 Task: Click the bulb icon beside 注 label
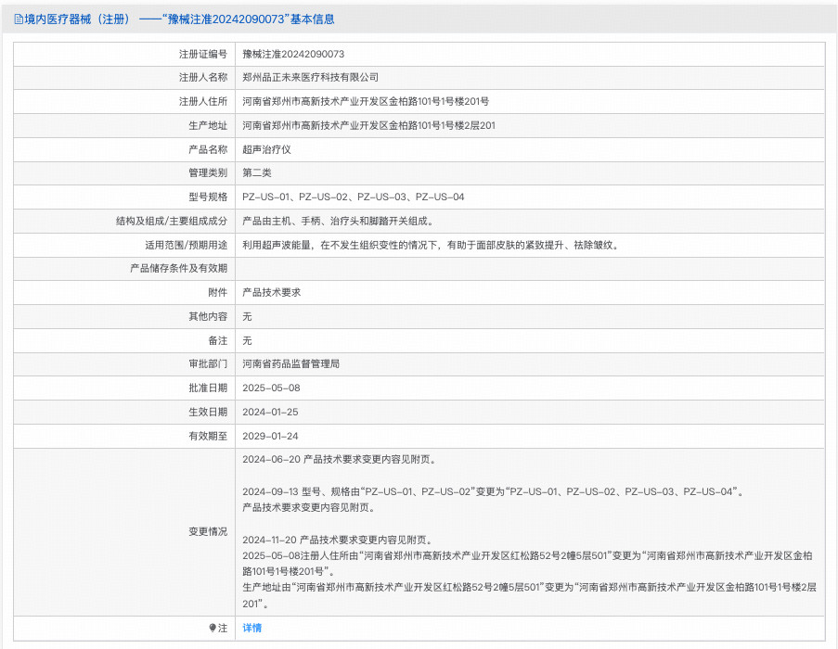tap(212, 628)
